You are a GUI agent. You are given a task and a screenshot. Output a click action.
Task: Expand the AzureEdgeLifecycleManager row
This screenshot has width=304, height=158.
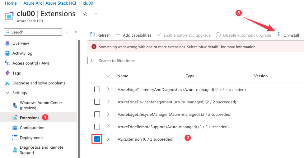108,114
